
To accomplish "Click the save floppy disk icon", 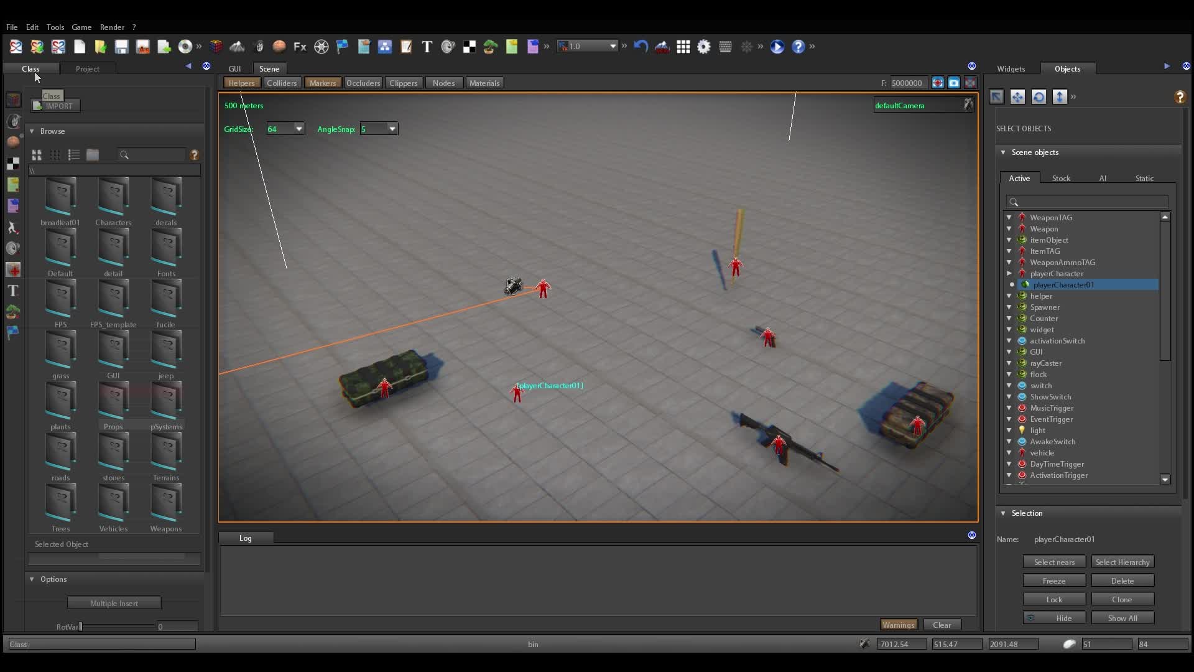I will point(121,47).
